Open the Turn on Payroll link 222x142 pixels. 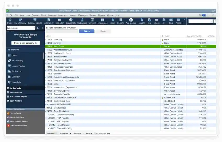[x=14, y=113]
